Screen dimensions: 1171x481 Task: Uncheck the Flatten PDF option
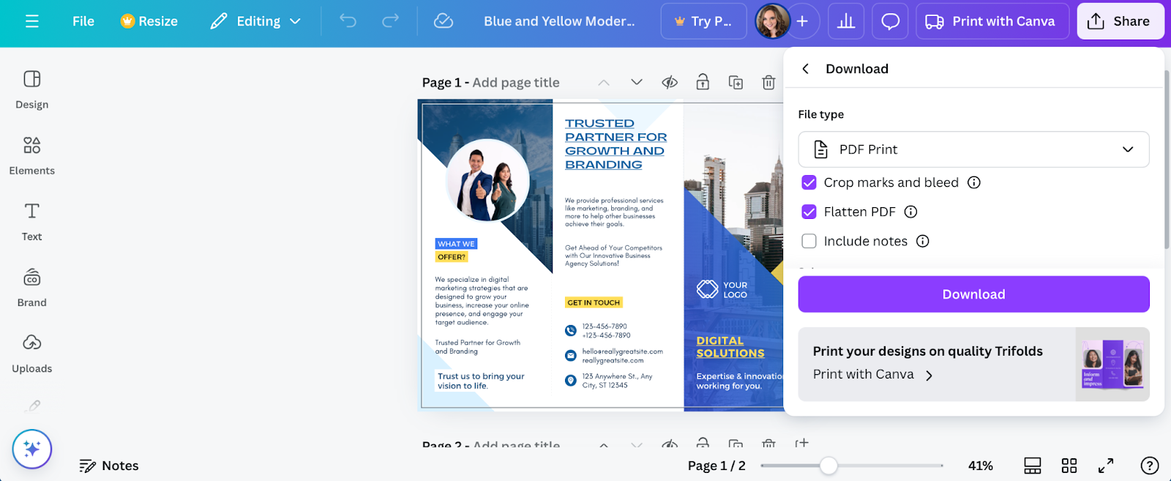point(809,212)
